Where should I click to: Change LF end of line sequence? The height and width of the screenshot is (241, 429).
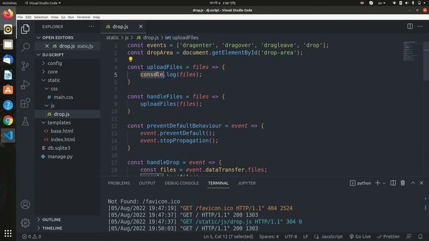pyautogui.click(x=306, y=236)
